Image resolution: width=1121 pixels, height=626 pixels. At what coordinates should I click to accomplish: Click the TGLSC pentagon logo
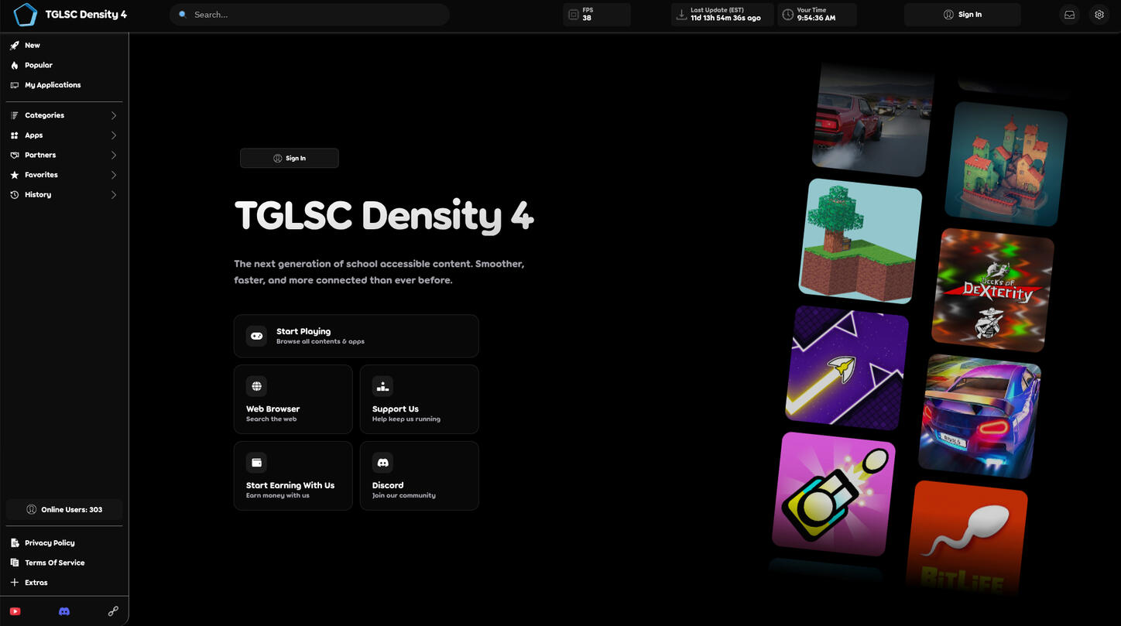[26, 15]
